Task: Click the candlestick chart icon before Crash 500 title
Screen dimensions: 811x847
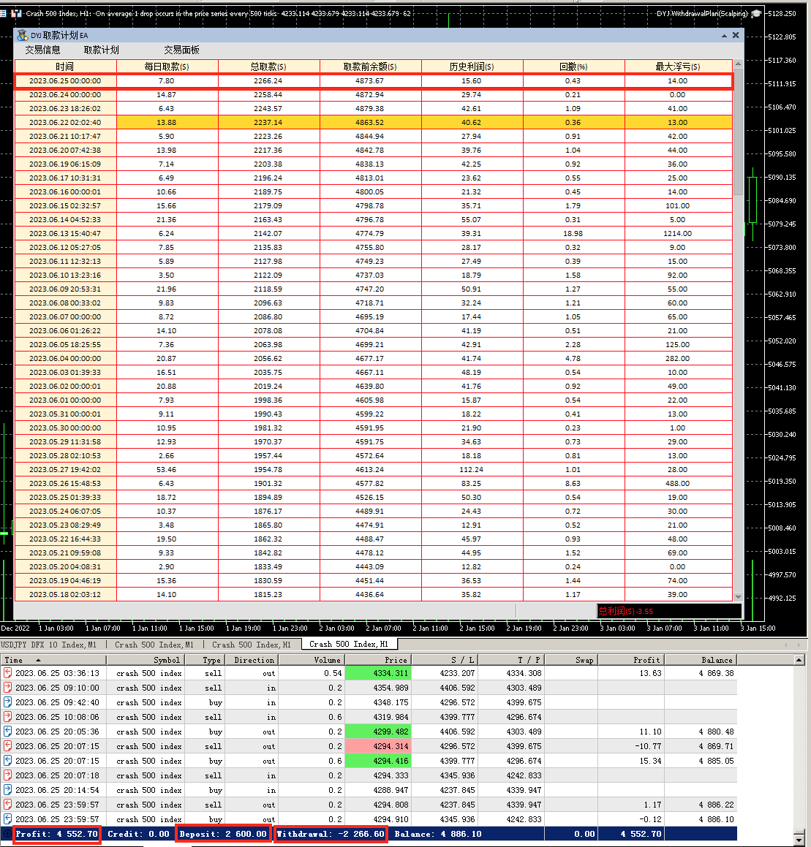Action: click(16, 13)
